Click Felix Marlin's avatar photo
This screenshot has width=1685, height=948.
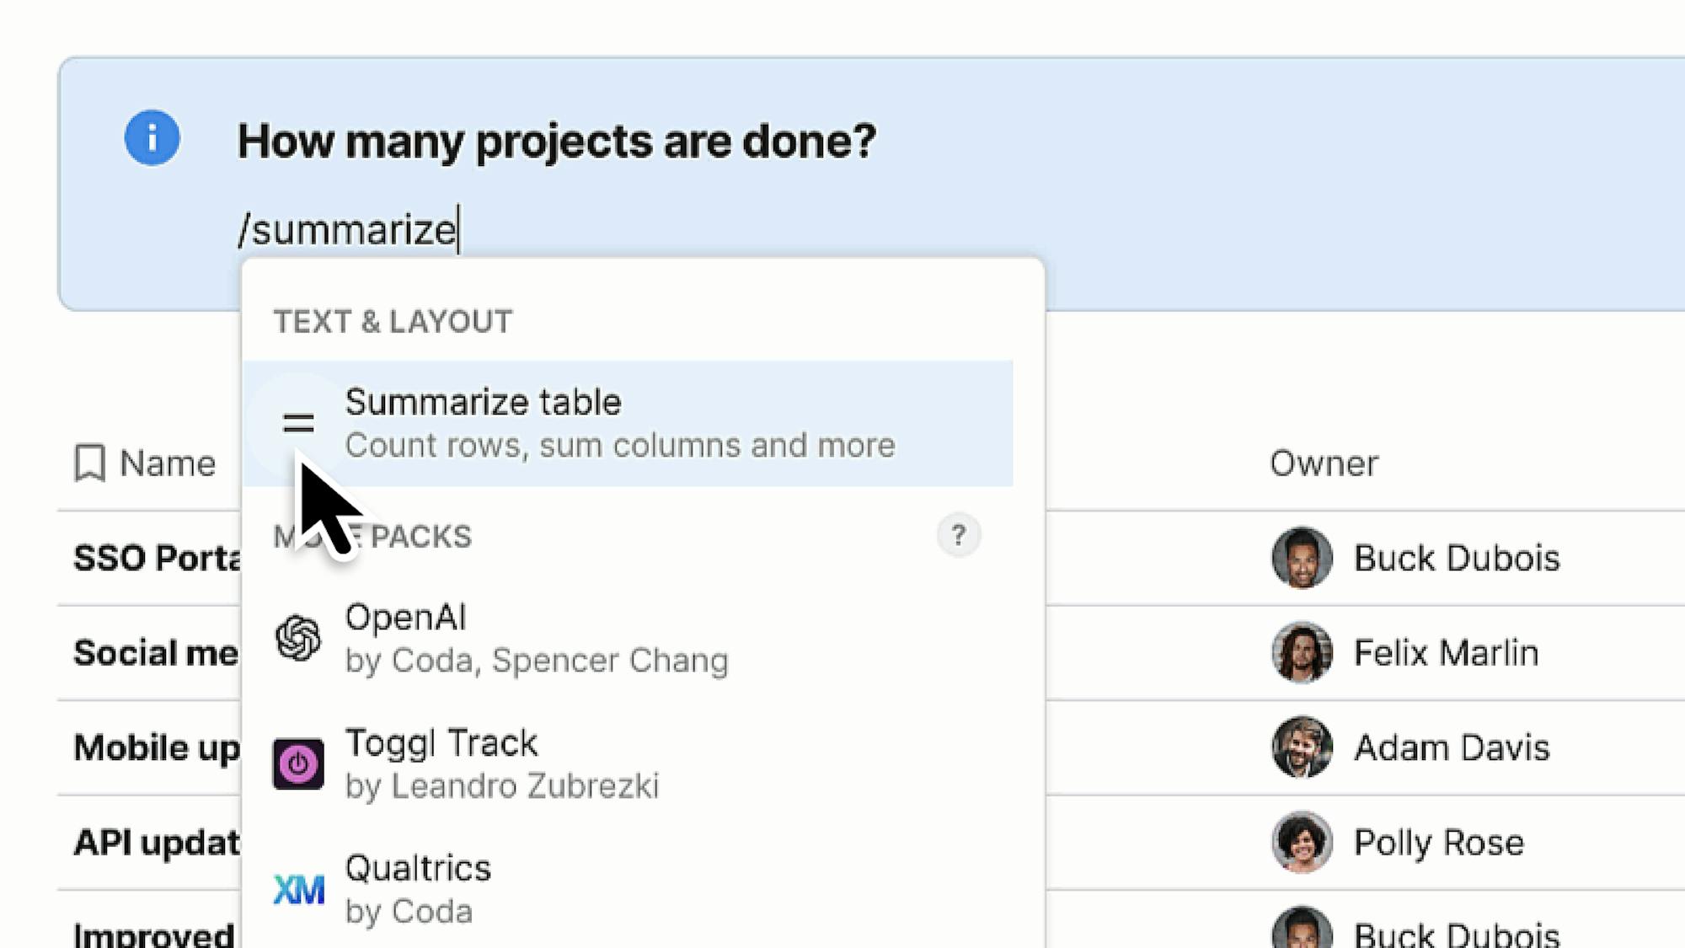(1302, 652)
